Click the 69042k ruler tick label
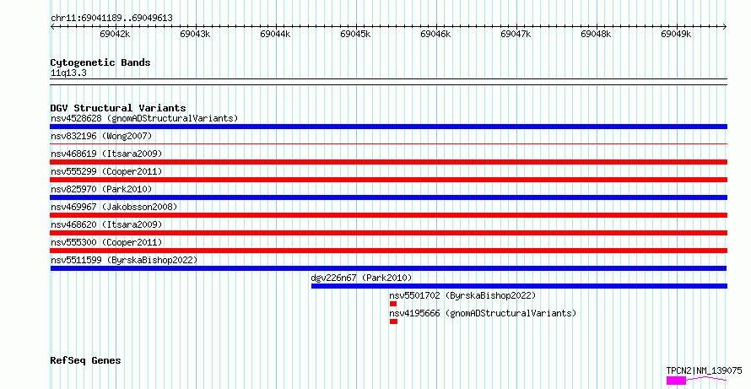This screenshot has height=389, width=751. pyautogui.click(x=115, y=35)
